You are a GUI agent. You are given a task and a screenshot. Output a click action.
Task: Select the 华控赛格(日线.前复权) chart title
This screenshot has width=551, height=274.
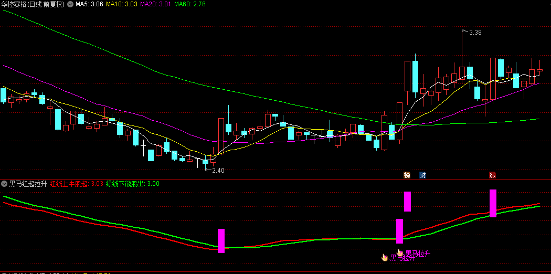click(33, 4)
